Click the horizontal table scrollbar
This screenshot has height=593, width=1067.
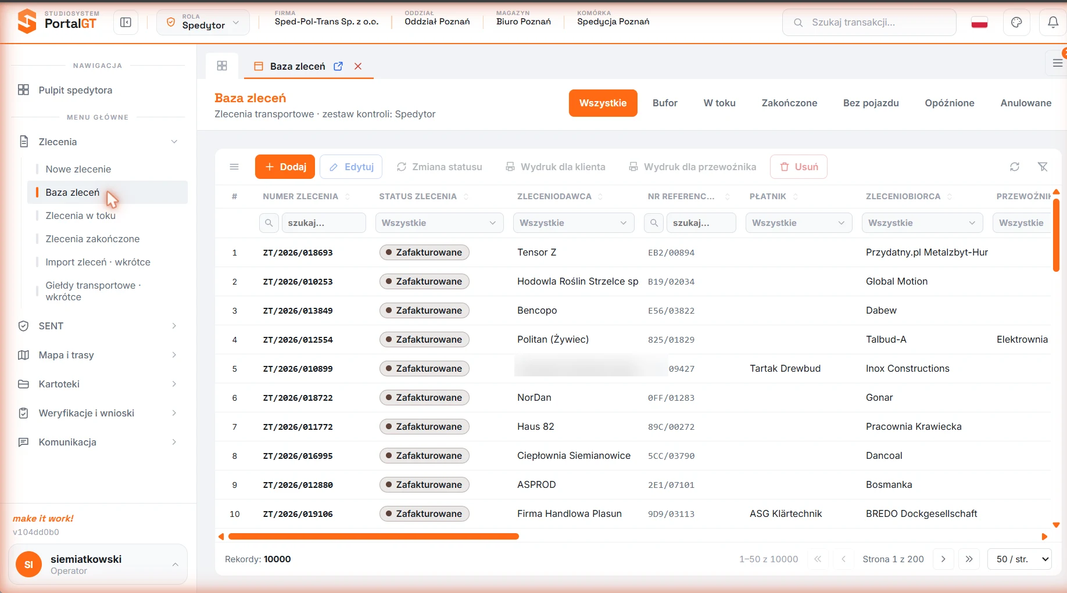[x=373, y=537]
